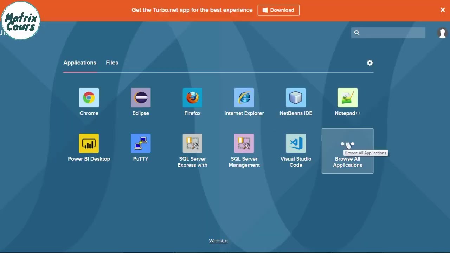Viewport: 450px width, 253px height.
Task: Click the PuTTY label text
Action: tap(141, 159)
